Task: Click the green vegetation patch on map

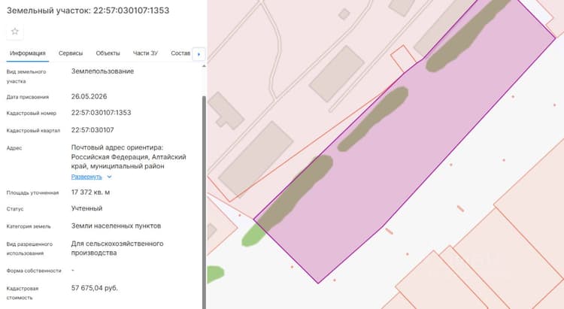Action: click(x=253, y=235)
